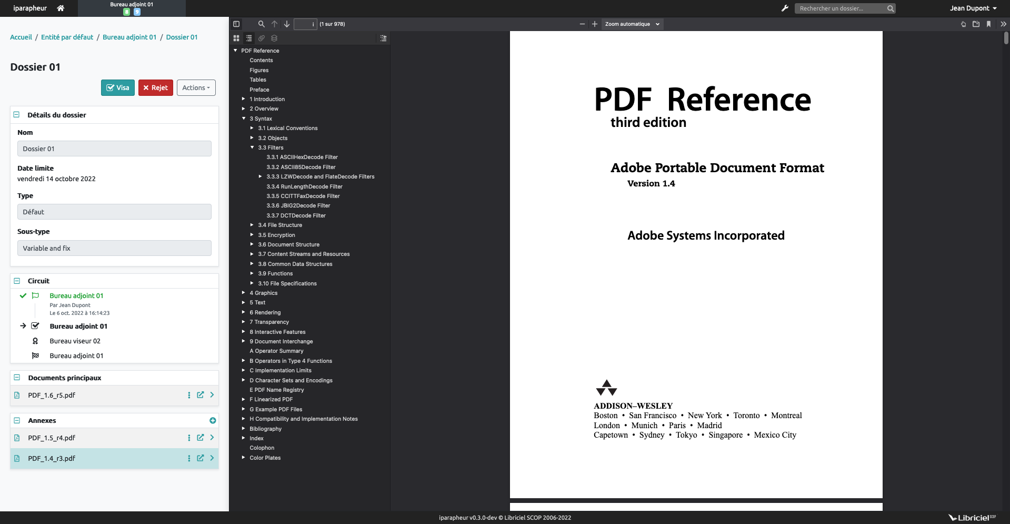
Task: Focus the Rechercher un dossier field
Action: (840, 8)
